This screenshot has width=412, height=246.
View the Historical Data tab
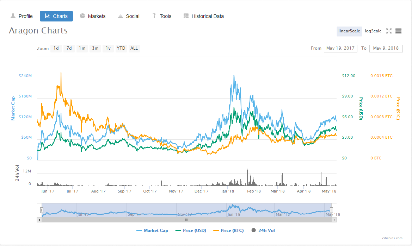tap(204, 16)
